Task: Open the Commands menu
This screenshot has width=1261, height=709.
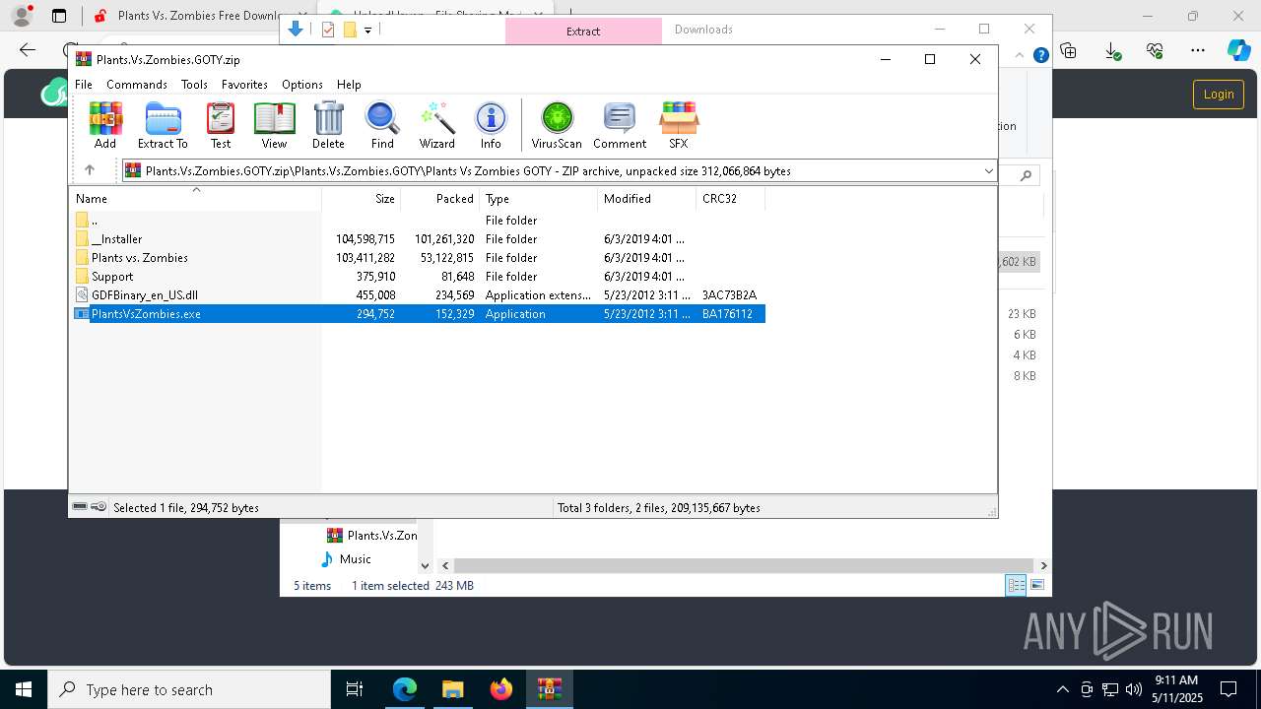Action: click(137, 85)
